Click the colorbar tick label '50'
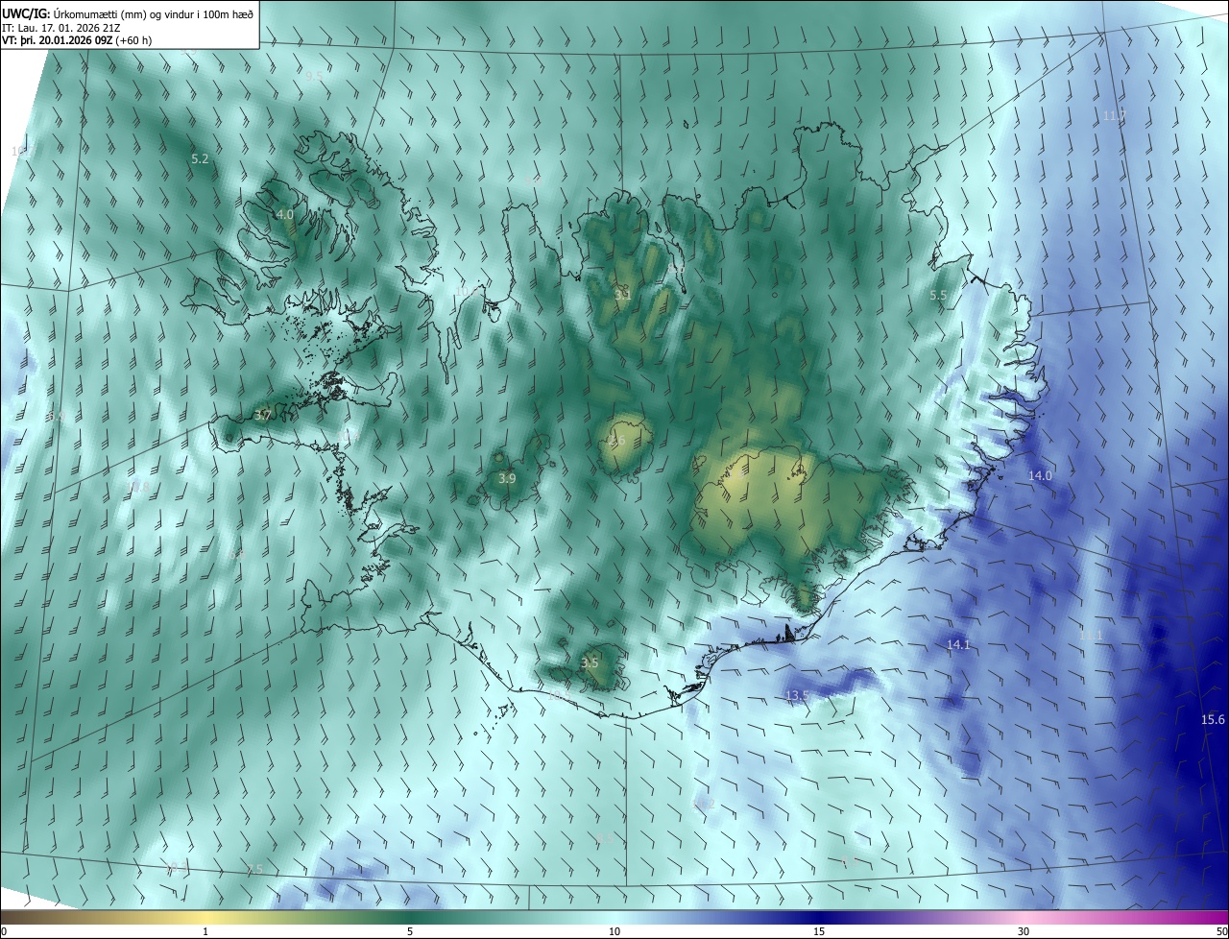Viewport: 1229px width, 939px height. (1221, 931)
